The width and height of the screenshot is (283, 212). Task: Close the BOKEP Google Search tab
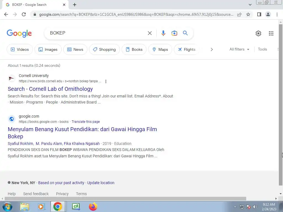[64, 5]
